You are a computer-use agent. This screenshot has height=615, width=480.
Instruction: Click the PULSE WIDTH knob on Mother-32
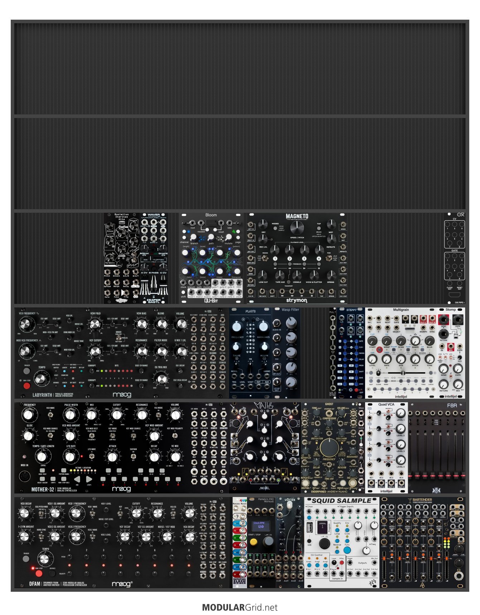click(71, 415)
